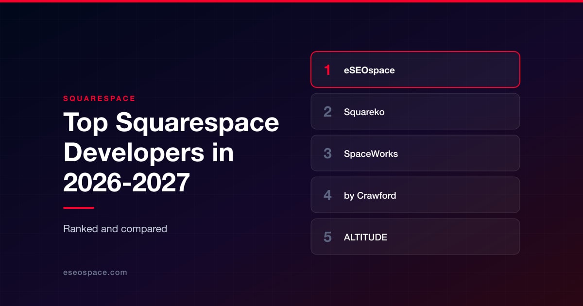Click the SQUARESPACE category label
Image resolution: width=583 pixels, height=306 pixels.
coord(99,98)
